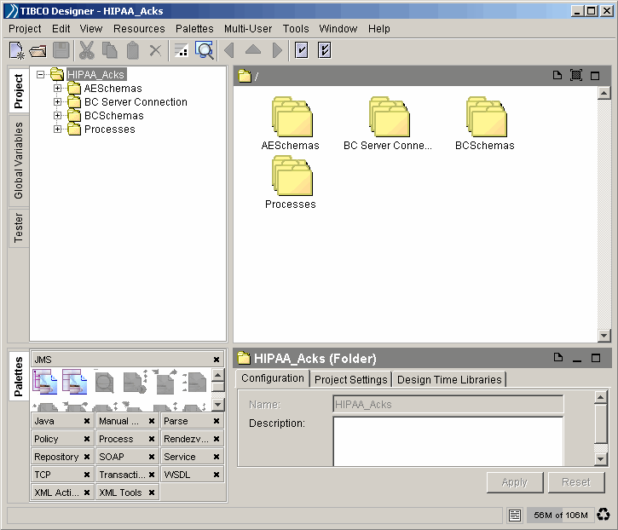Expand BC Server Connection tree node
The height and width of the screenshot is (530, 618).
tap(58, 101)
